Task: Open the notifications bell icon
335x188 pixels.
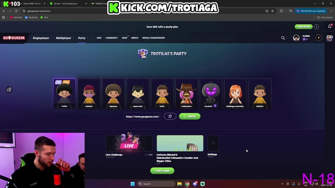Action: coord(330,26)
